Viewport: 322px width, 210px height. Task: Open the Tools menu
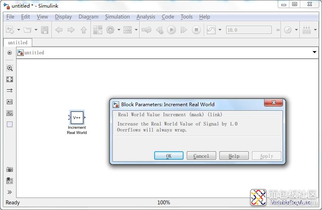[186, 16]
